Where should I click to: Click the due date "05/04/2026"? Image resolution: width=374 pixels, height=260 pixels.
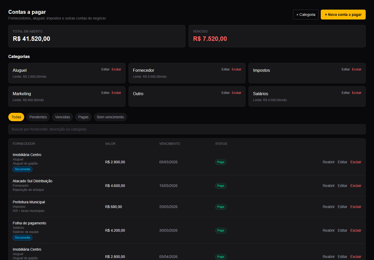click(x=168, y=257)
